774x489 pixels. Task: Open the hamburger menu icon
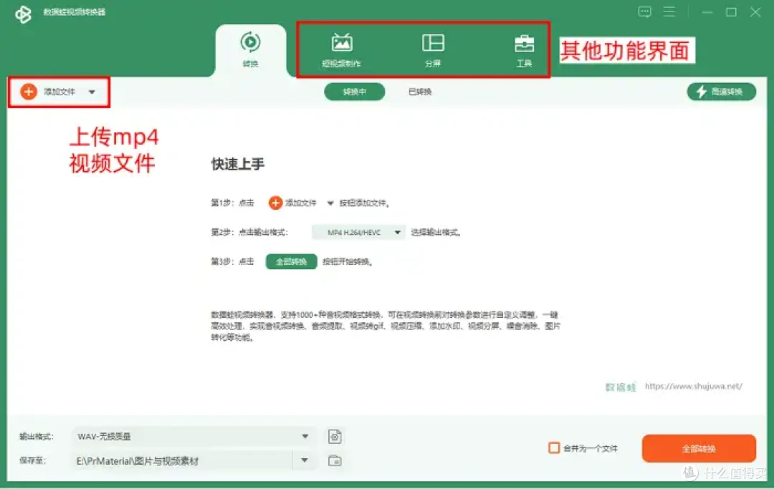pyautogui.click(x=669, y=11)
